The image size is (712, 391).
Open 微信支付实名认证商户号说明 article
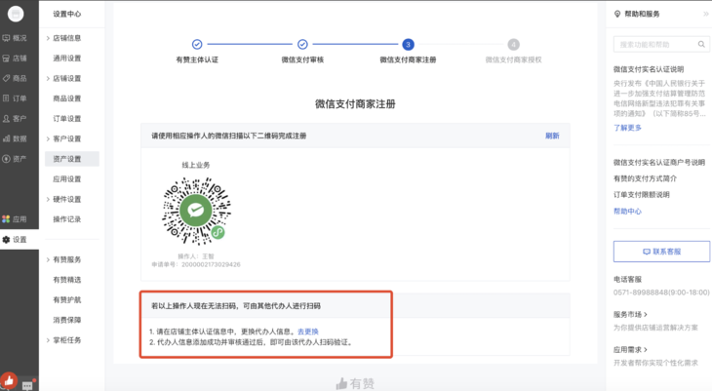(x=659, y=162)
